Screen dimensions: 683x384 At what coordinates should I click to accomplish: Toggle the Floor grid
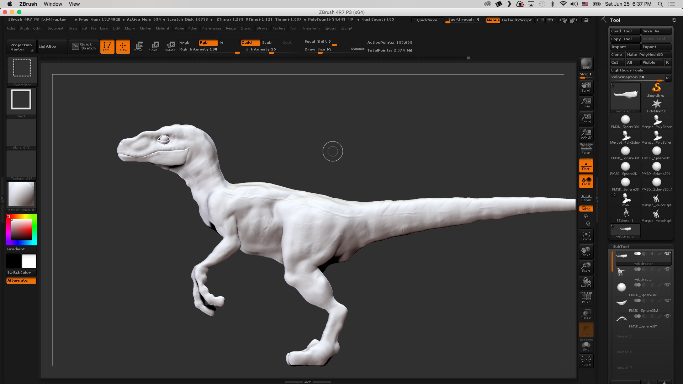586,166
